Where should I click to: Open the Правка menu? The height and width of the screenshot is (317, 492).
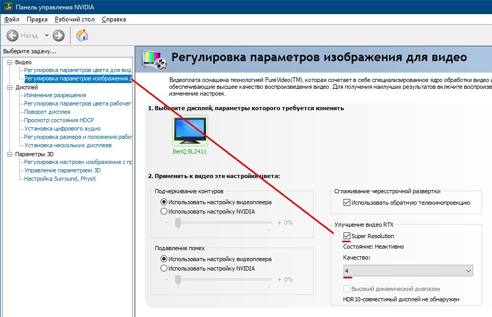click(x=37, y=19)
